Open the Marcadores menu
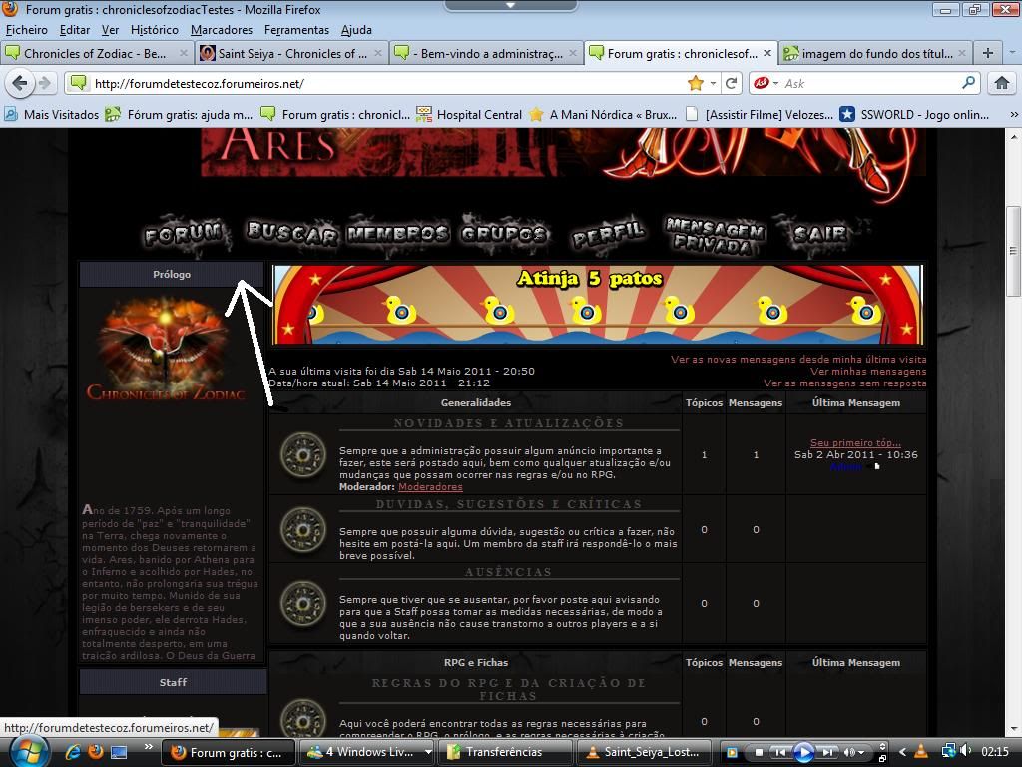The width and height of the screenshot is (1022, 767). pos(222,30)
